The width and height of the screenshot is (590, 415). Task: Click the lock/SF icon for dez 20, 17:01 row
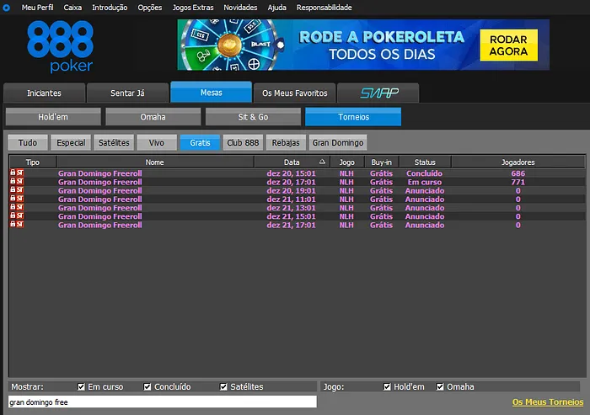(x=17, y=182)
